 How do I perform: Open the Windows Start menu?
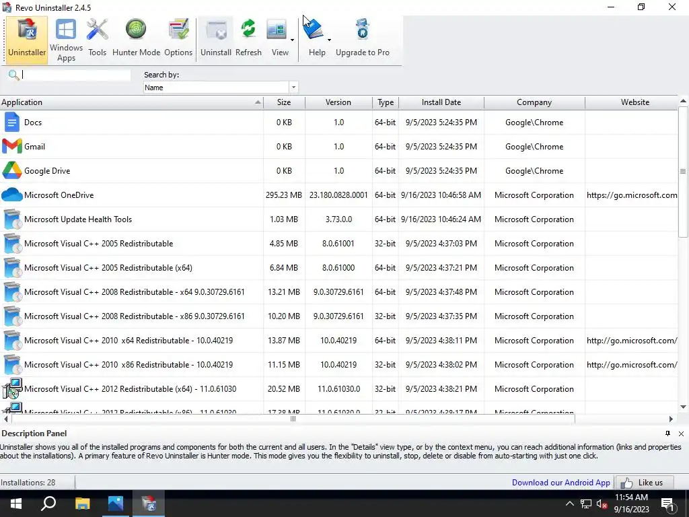[16, 504]
